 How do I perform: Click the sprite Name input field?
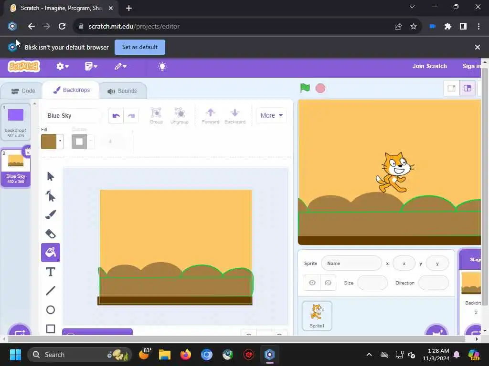point(351,263)
